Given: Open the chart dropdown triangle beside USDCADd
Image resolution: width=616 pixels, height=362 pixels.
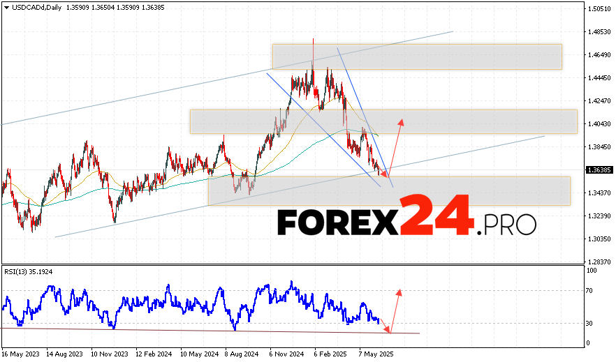Looking at the screenshot, I should (x=6, y=7).
